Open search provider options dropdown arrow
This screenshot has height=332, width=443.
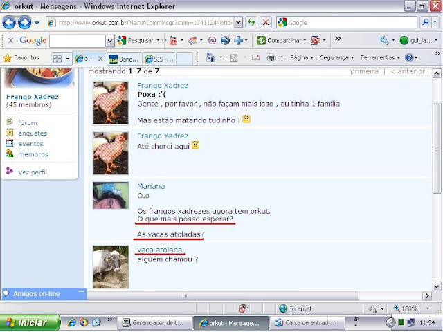point(435,22)
